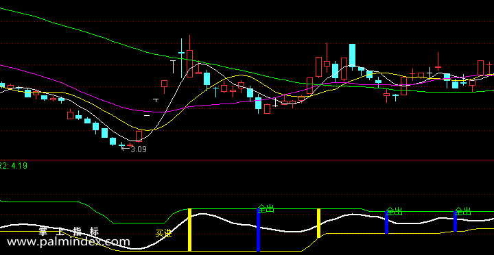This screenshot has width=494, height=255.
Task: Click the tall cyan wick candle at the spike
Action: point(181,58)
